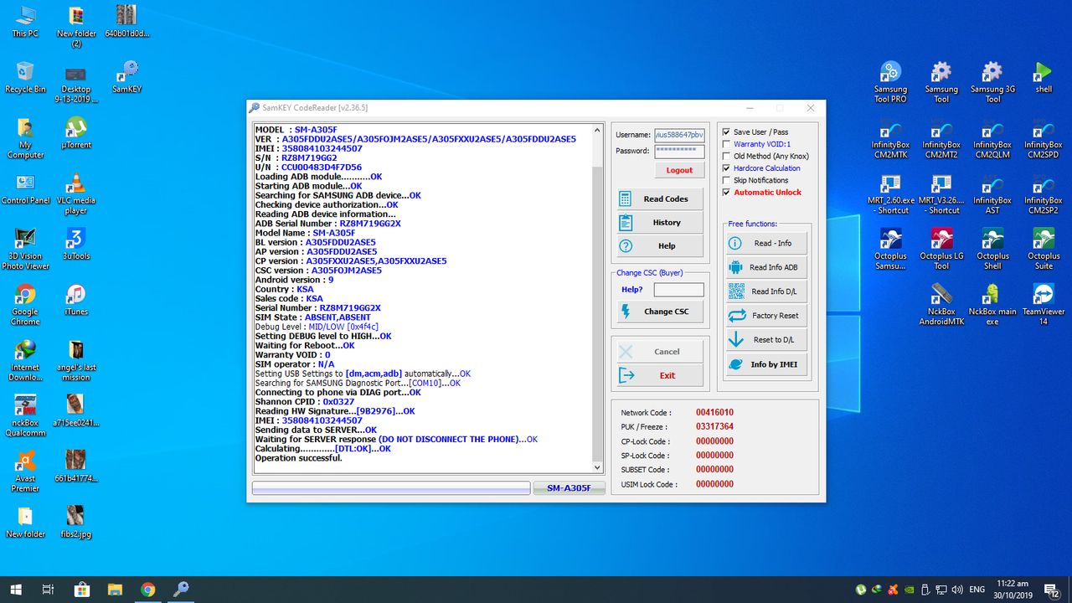Image resolution: width=1072 pixels, height=603 pixels.
Task: Open Octoplus Suite shortcut
Action: click(1044, 249)
